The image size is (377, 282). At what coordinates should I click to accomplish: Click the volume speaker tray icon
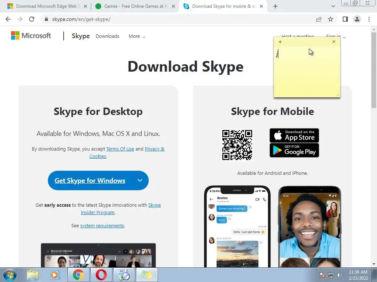click(340, 275)
